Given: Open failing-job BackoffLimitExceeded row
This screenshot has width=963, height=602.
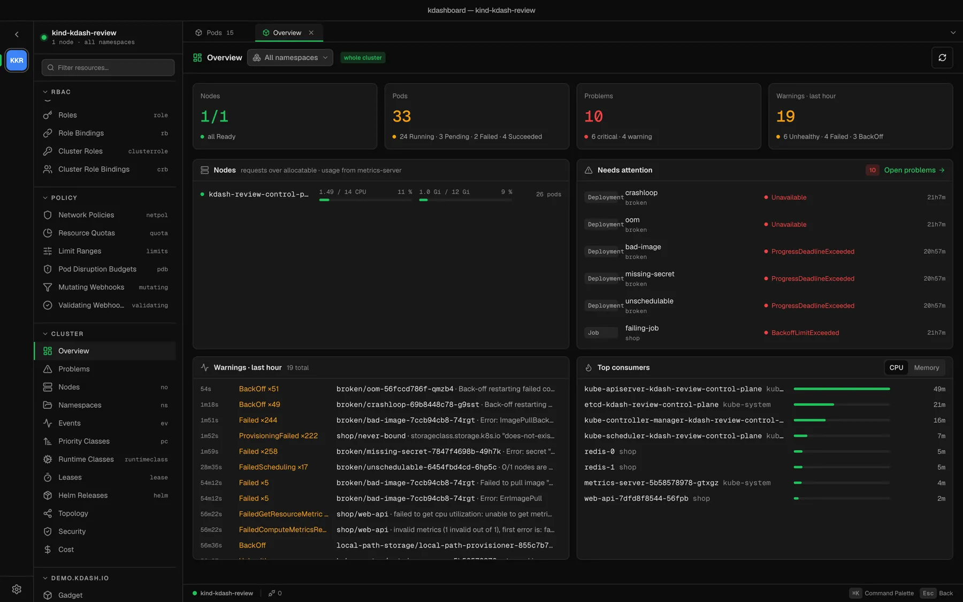Looking at the screenshot, I should (765, 333).
